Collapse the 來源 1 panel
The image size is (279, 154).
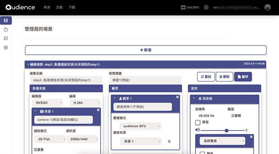point(35,111)
